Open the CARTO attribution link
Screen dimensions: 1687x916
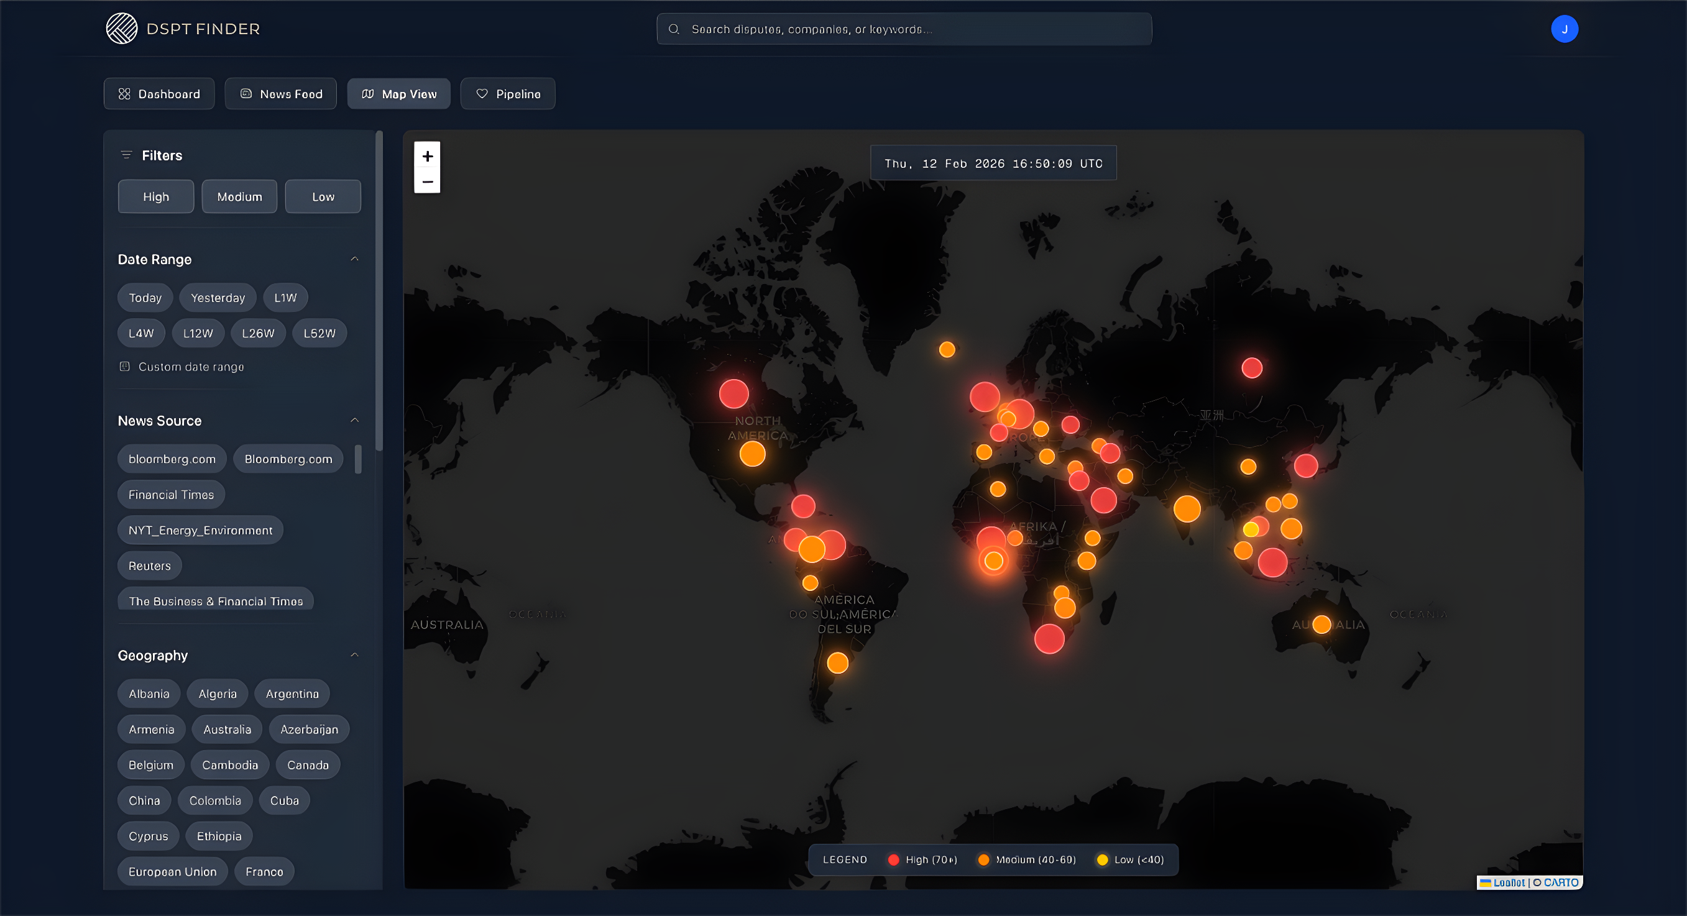tap(1560, 882)
